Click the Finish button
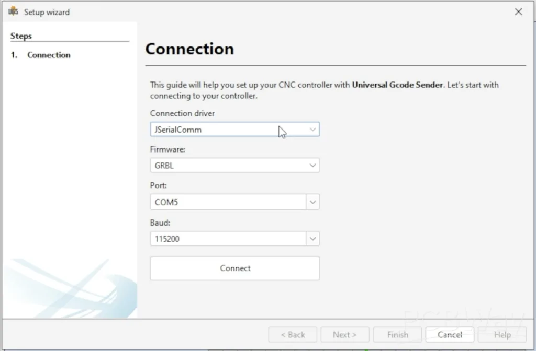 pos(397,335)
